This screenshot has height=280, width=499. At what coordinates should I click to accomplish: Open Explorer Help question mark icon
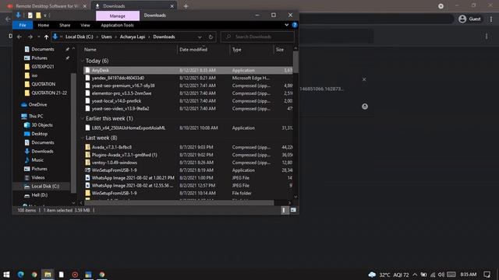tap(295, 25)
